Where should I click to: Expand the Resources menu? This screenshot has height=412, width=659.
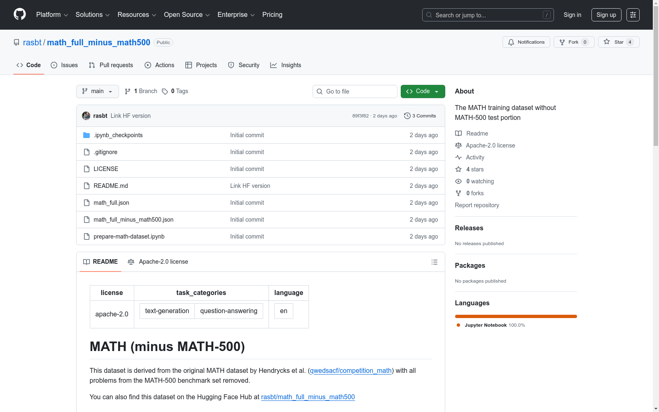click(137, 15)
